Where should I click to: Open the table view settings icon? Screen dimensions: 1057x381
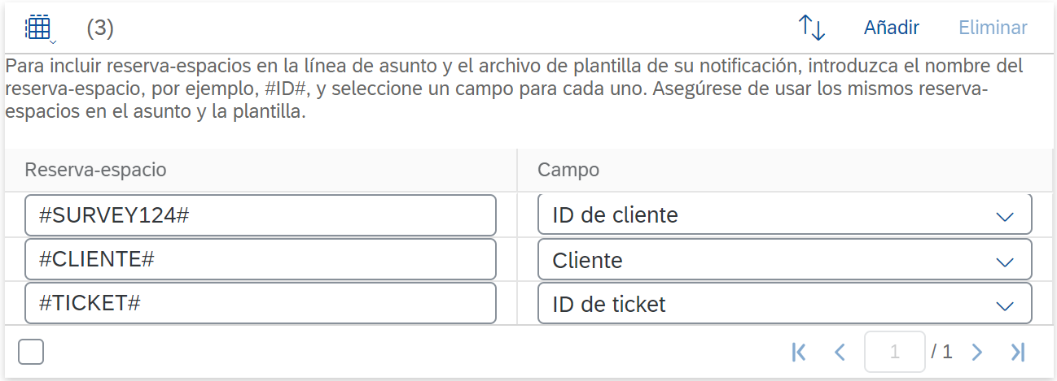39,28
